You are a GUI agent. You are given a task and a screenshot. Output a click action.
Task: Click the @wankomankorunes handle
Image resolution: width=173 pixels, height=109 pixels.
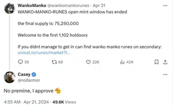click(68, 6)
